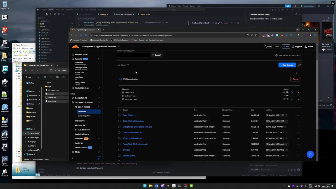
Task: Copy pub-files path with the copy icon
Action: [128, 65]
